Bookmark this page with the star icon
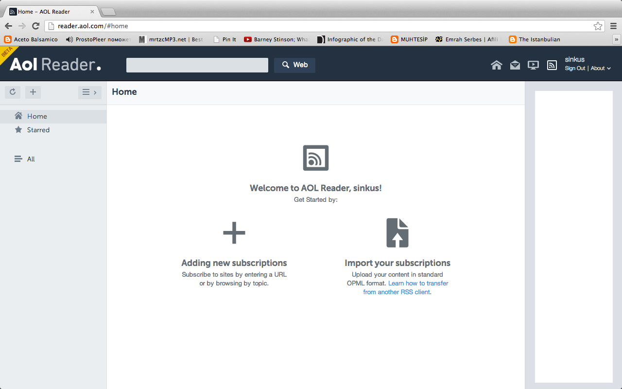 click(598, 26)
